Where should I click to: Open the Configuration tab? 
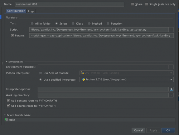[16, 11]
